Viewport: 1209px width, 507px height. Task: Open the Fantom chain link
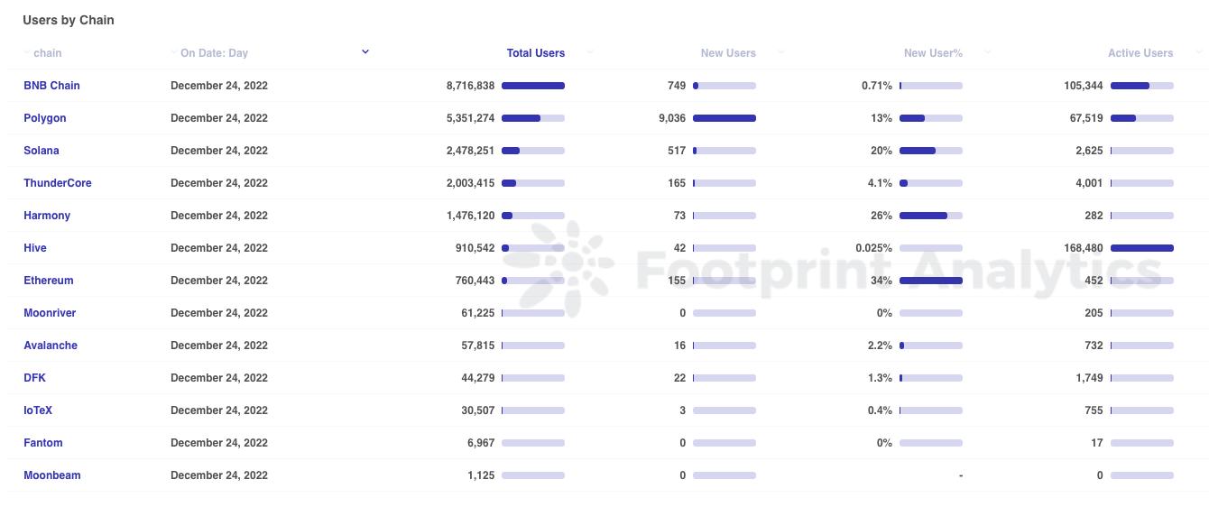[x=43, y=443]
